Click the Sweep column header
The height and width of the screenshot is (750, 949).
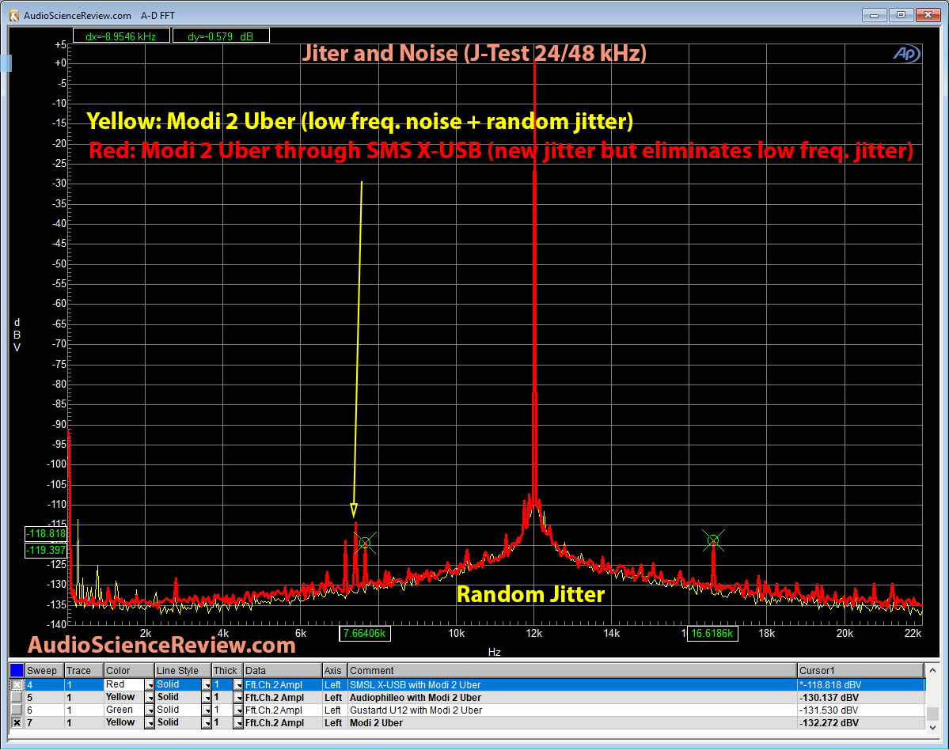(x=44, y=670)
